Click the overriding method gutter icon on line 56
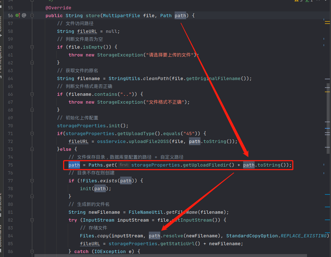Viewport: 331px width, 257px height. point(18,15)
